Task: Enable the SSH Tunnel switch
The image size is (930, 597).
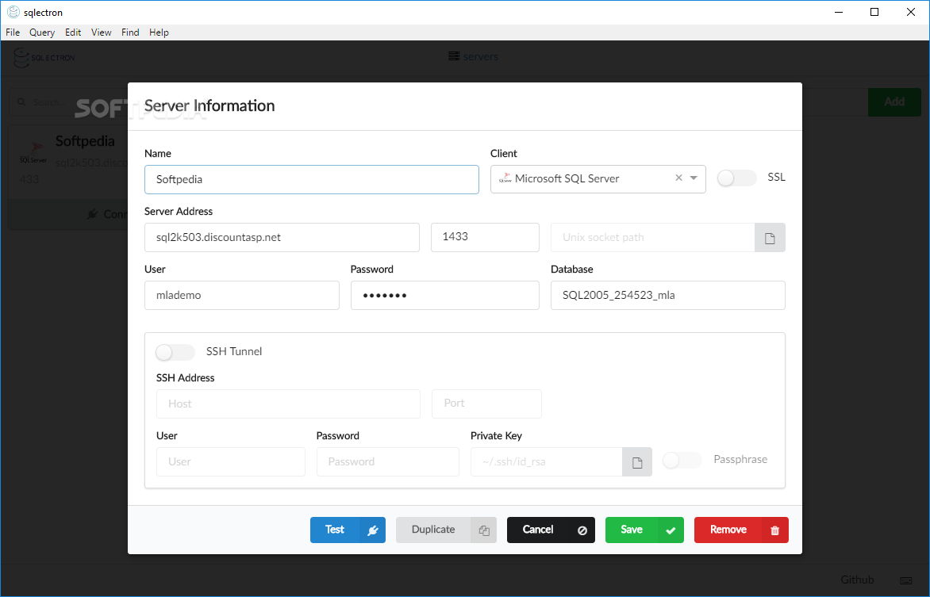Action: click(x=175, y=352)
